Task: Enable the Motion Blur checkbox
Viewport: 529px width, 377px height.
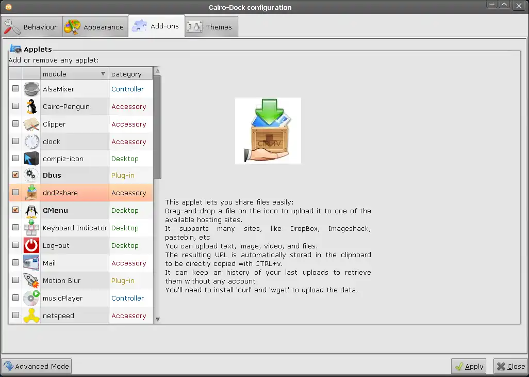Action: pos(15,280)
